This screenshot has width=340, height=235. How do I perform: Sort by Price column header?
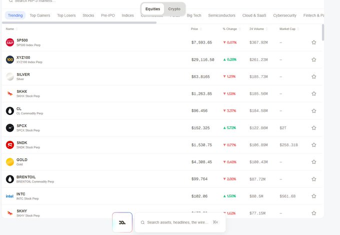(x=196, y=29)
